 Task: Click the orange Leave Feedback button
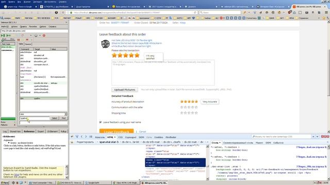tap(117, 131)
